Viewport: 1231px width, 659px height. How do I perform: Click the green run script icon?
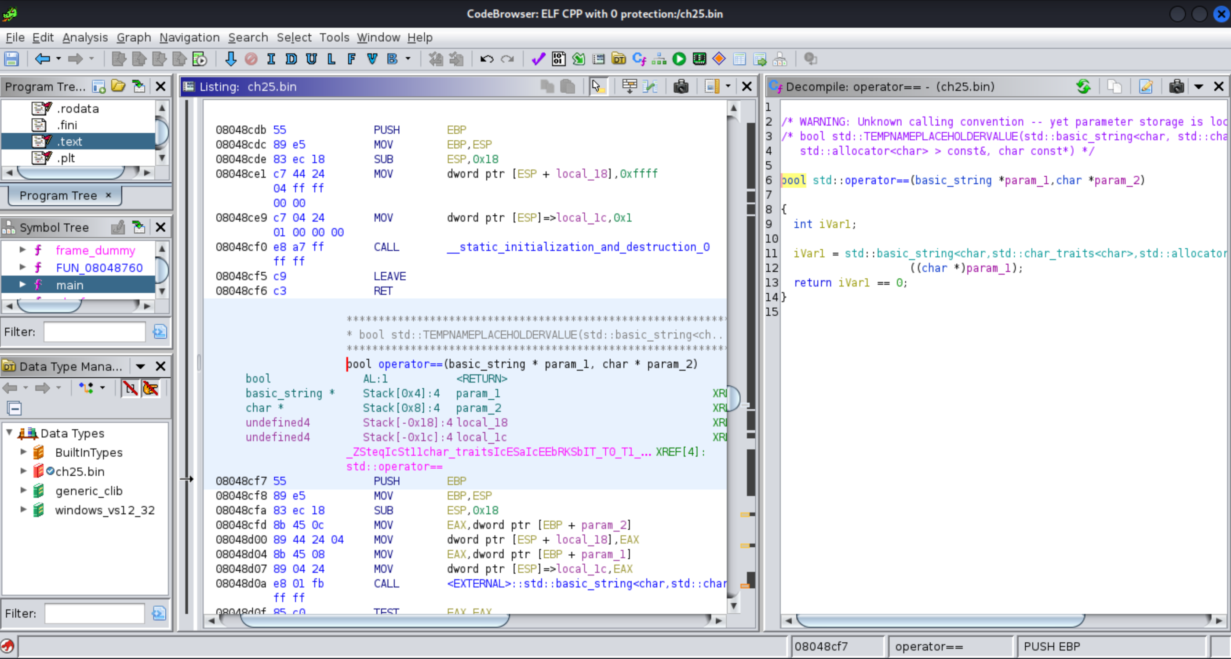[679, 59]
